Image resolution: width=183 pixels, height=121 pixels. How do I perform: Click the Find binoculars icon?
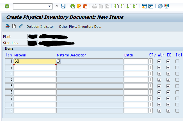pos(101,6)
